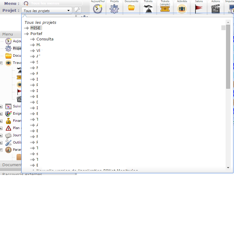Expand the Finances menu node with money bag

(x=1, y=121)
